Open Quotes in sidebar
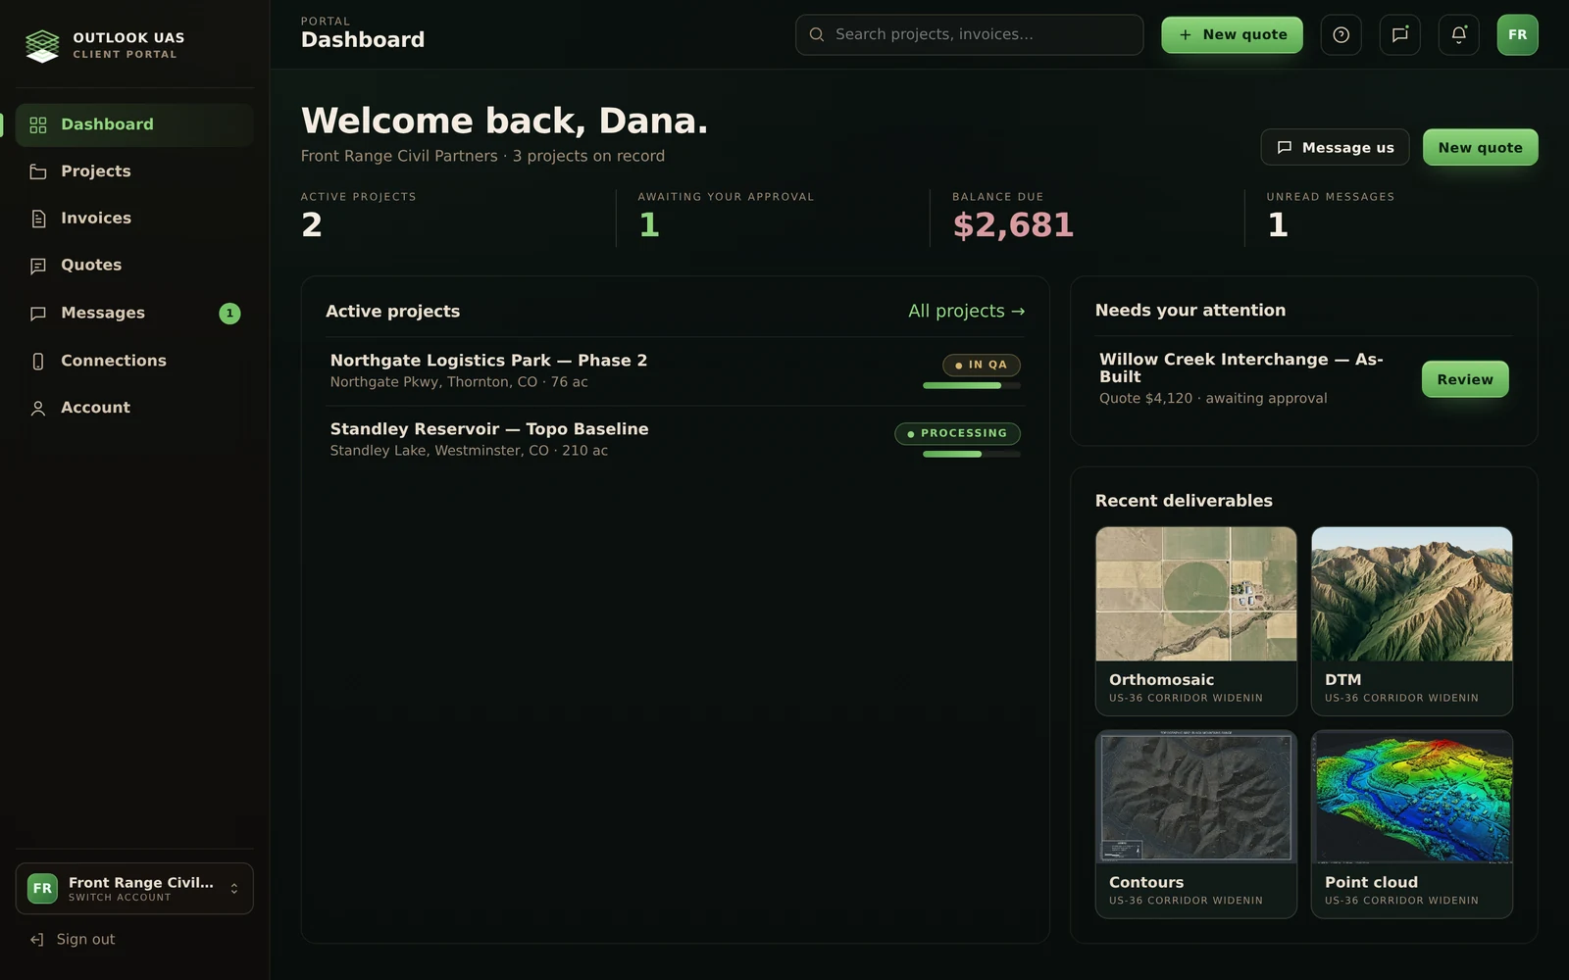 [x=134, y=266]
